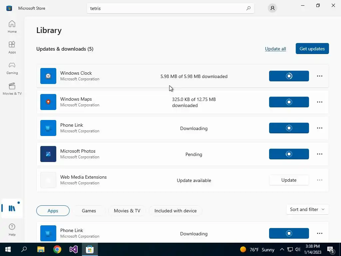Go to Apps in the sidebar
The image size is (341, 256).
click(12, 47)
